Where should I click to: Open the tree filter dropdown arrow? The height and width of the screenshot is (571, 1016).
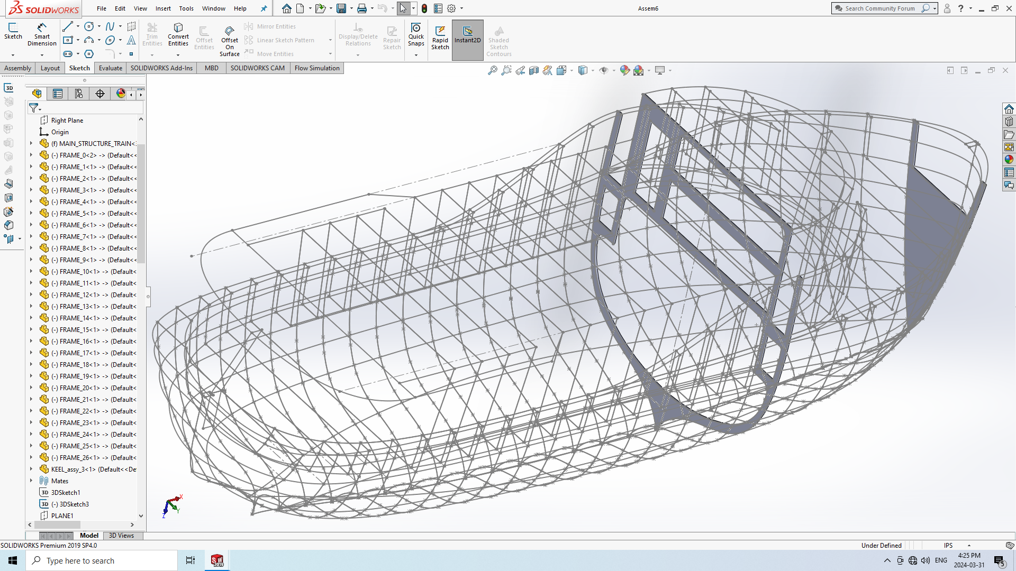pos(40,110)
